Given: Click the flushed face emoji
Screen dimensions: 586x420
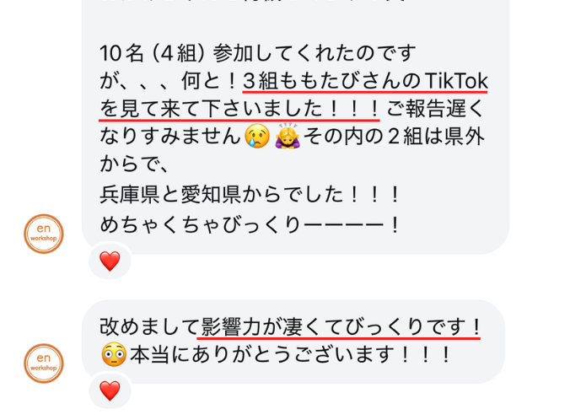Looking at the screenshot, I should coord(114,354).
